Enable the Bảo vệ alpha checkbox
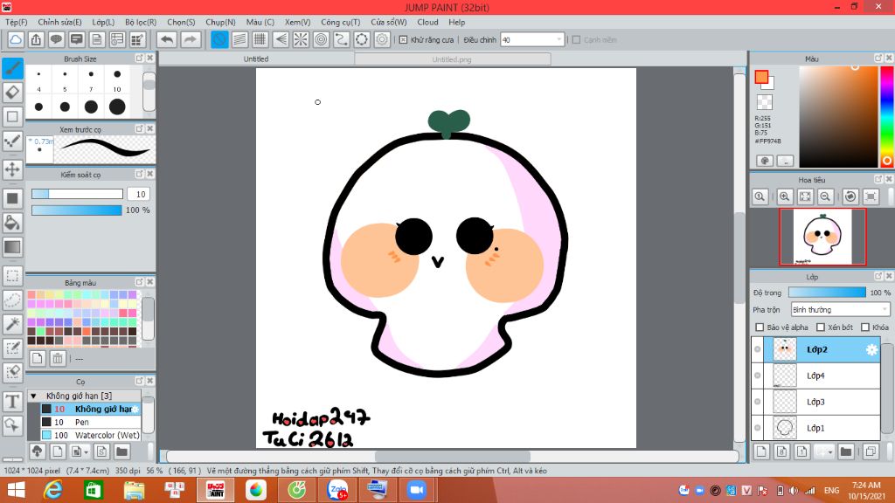This screenshot has width=895, height=503. coord(760,327)
